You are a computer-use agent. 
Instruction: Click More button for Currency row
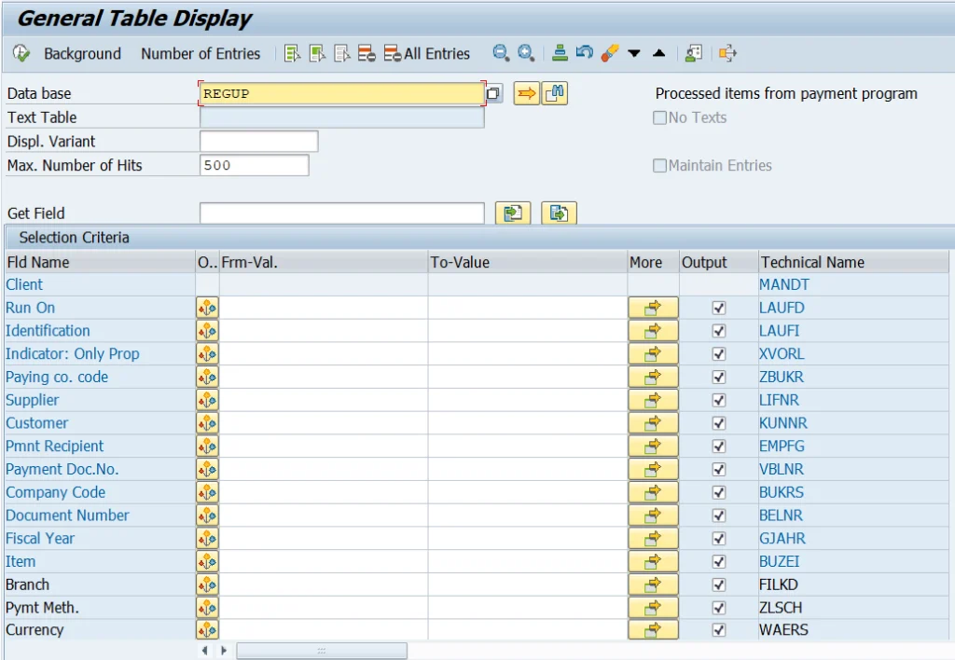point(653,630)
